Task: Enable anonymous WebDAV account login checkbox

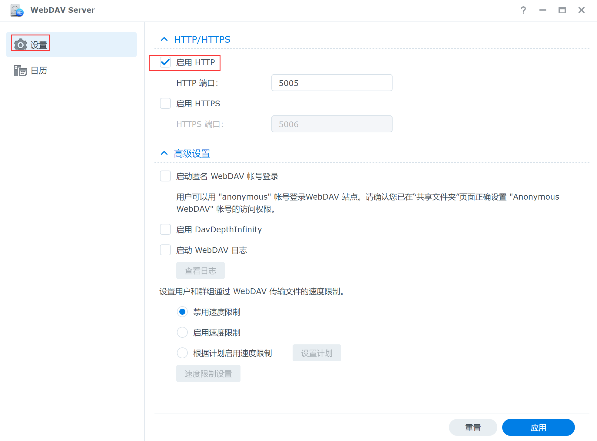Action: (165, 176)
